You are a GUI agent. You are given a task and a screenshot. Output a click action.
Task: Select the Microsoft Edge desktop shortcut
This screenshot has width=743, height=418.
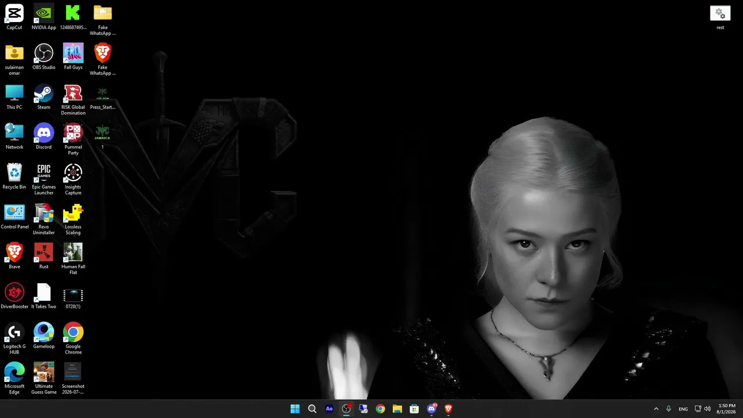pos(15,379)
